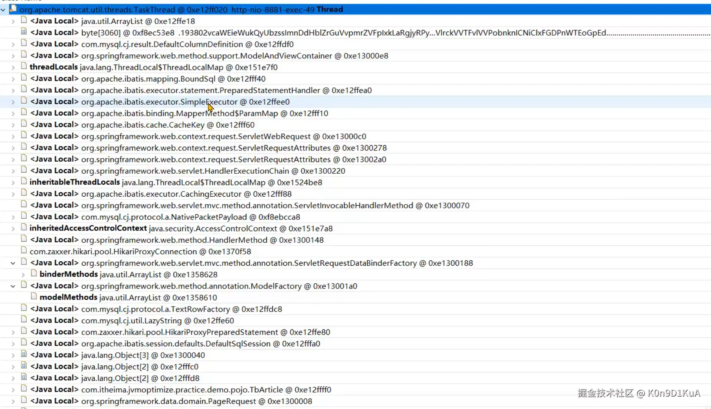Expand the inheritableThreadLocals node
This screenshot has height=409, width=711.
point(13,183)
